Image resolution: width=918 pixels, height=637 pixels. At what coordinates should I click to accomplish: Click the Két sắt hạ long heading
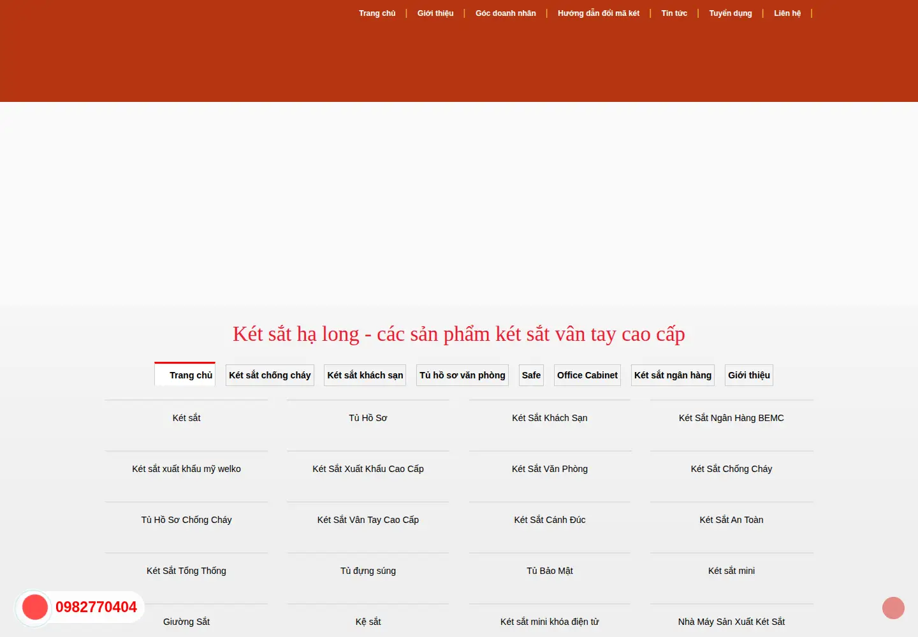(459, 334)
